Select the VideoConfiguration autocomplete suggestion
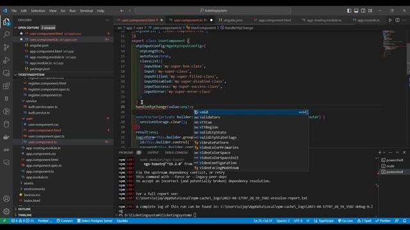The image size is (410, 230). [251, 163]
